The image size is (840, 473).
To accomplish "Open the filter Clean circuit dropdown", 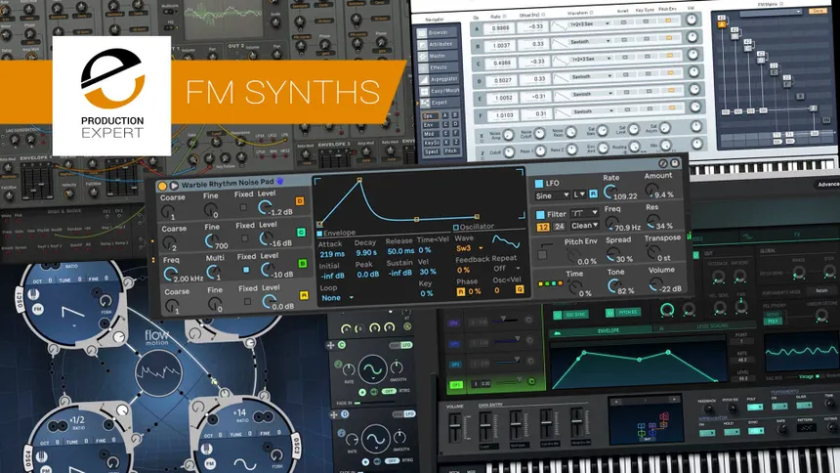I will point(584,225).
